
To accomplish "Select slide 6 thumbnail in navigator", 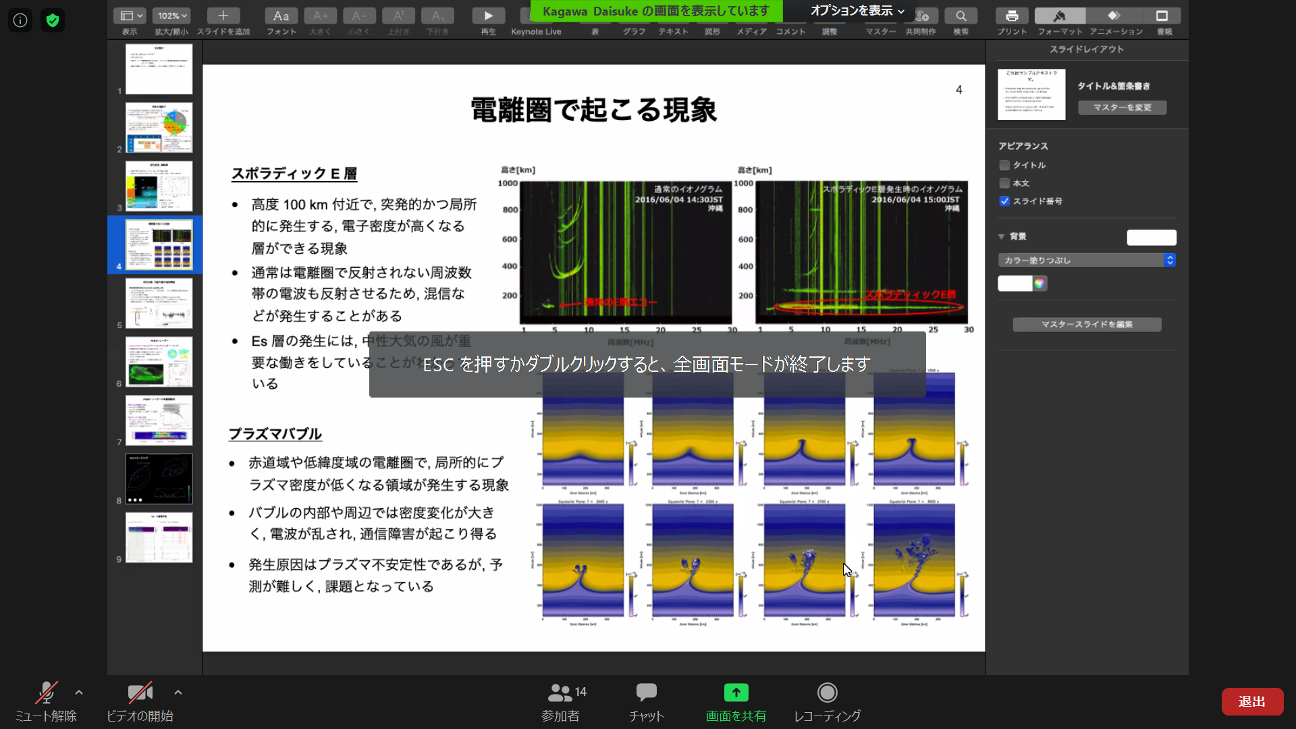I will tap(159, 362).
